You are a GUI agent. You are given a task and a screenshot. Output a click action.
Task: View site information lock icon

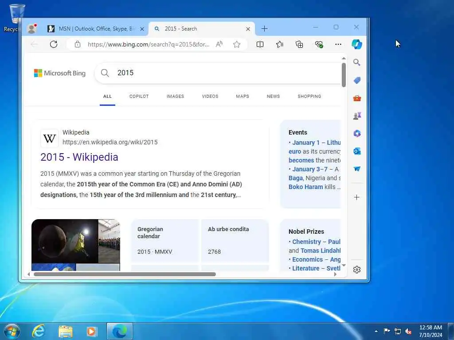coord(77,44)
